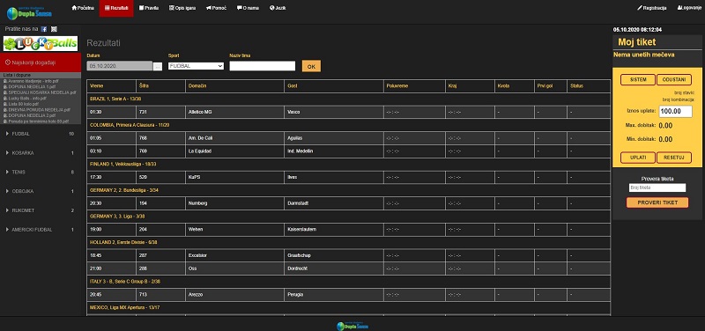Click the Dordrecht team cell
This screenshot has width=705, height=331.
(x=334, y=268)
